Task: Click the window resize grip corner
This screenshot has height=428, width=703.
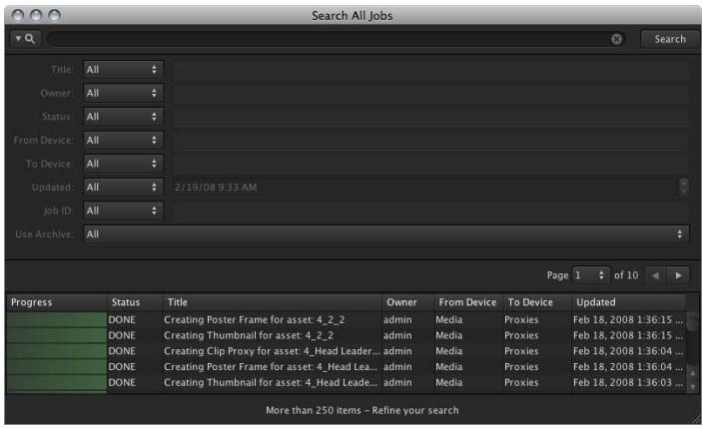Action: [696, 419]
